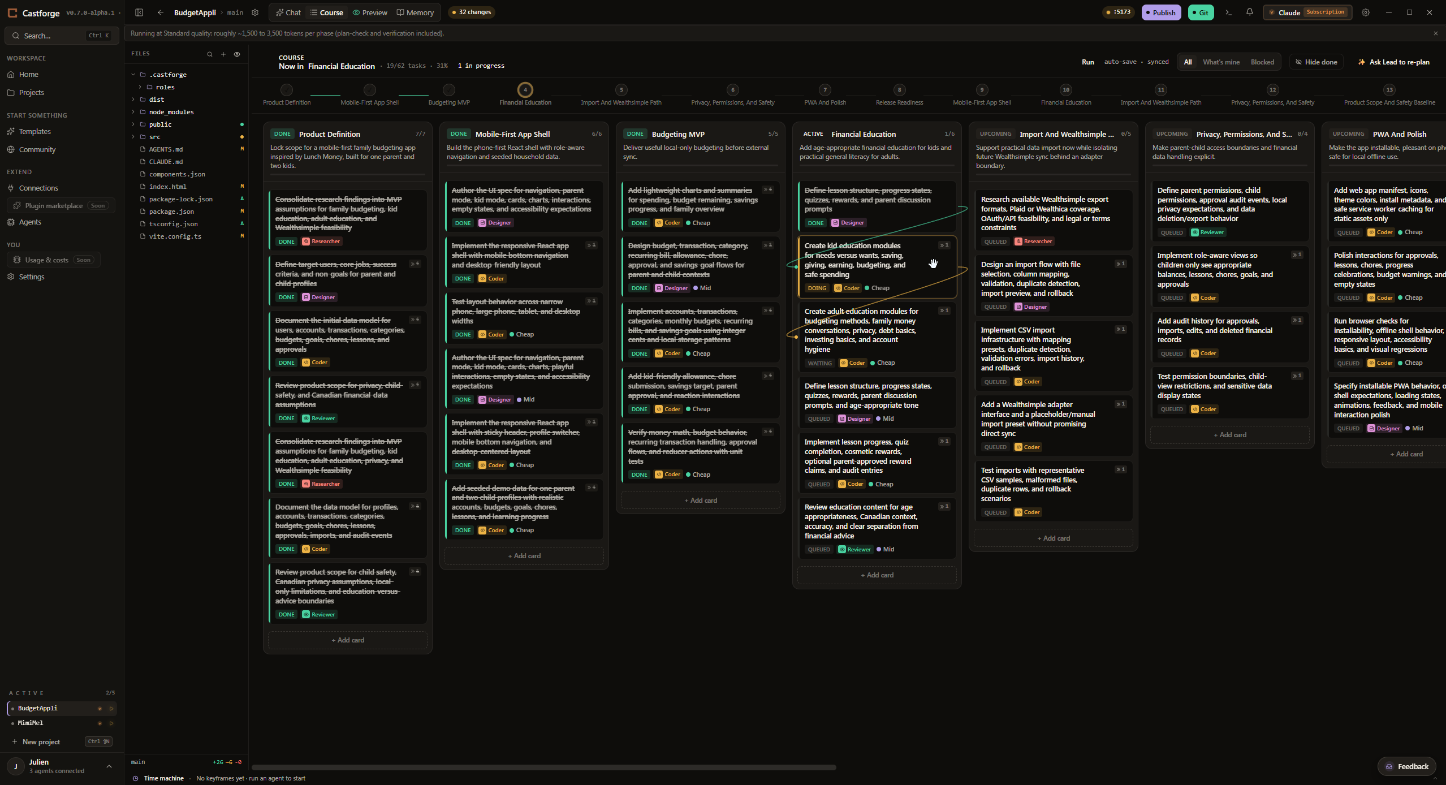Click the Git button
This screenshot has height=785, width=1446.
click(1201, 12)
